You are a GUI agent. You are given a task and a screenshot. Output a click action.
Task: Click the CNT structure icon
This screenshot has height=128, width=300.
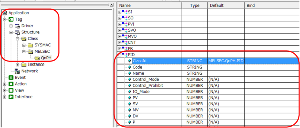point(125,43)
